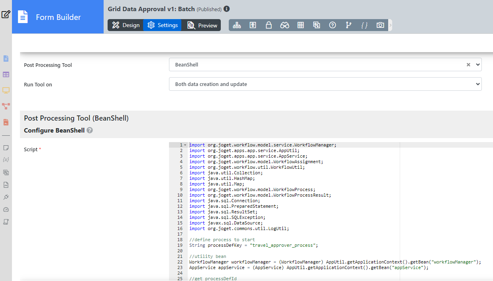Click the Post Processing Tool (BeanShell) heading
The height and width of the screenshot is (281, 493).
point(76,118)
